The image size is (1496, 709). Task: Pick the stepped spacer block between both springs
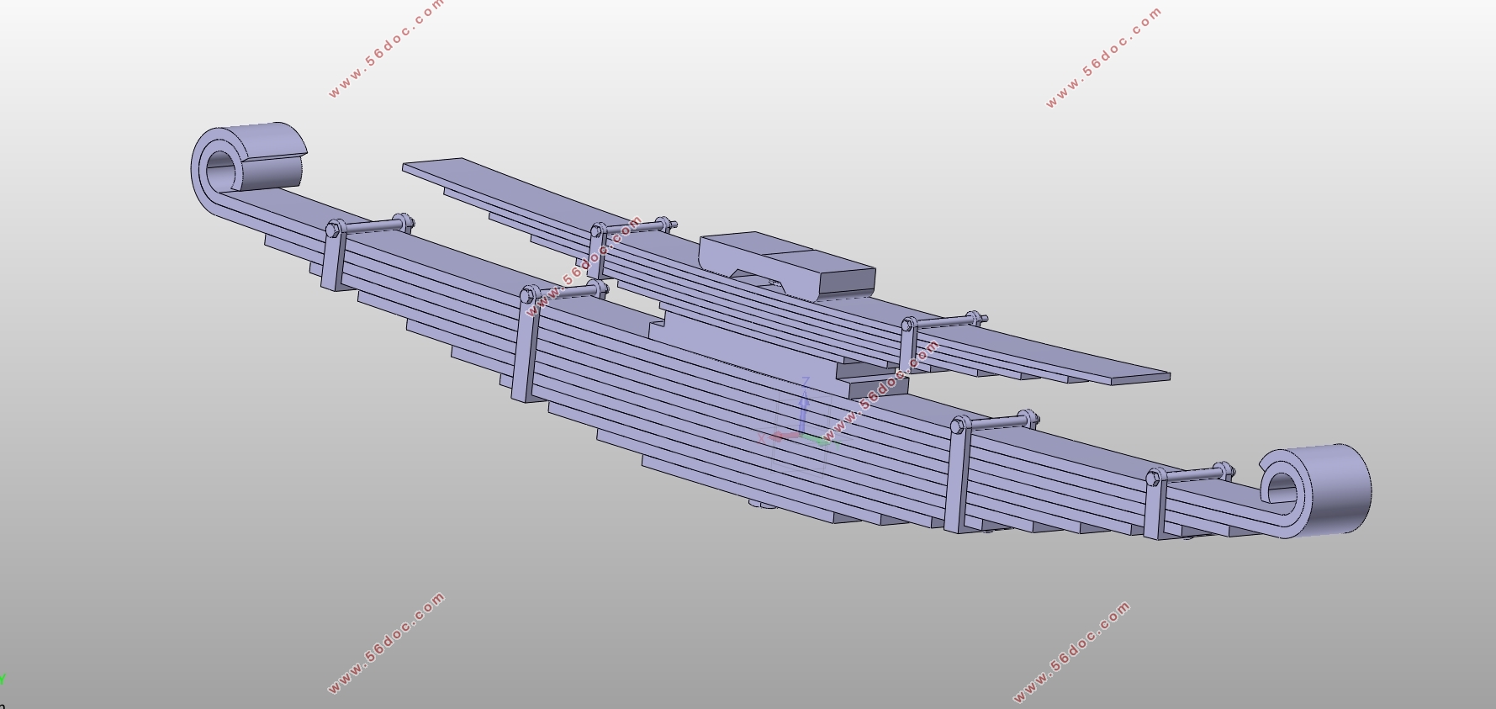[x=778, y=353]
